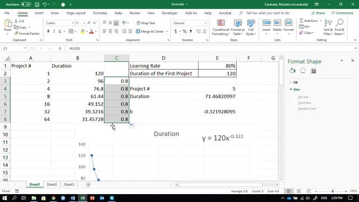The height and width of the screenshot is (202, 359).
Task: Click the Share button
Action: [318, 13]
